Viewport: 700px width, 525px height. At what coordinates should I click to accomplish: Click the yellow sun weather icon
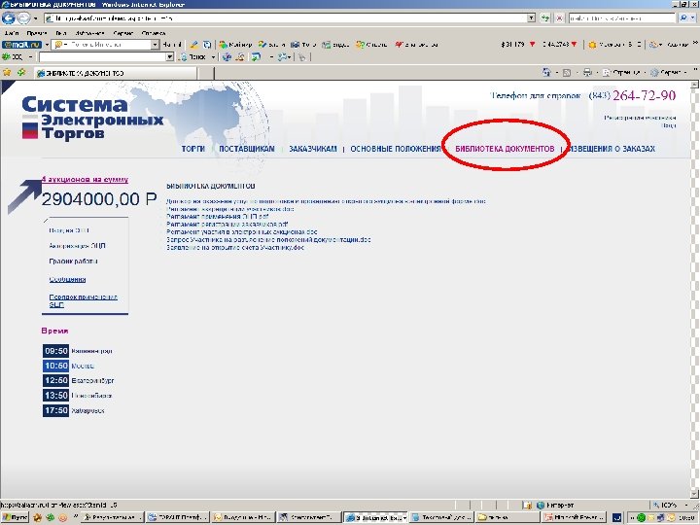click(592, 45)
